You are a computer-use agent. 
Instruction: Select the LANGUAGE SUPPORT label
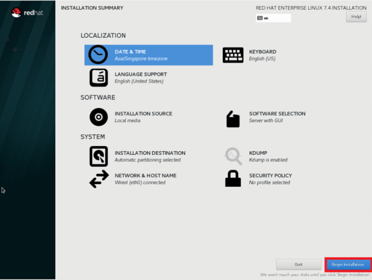tap(141, 74)
